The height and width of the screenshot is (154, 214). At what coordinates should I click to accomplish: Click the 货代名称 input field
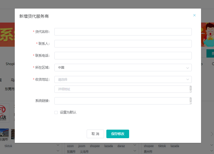pyautogui.click(x=123, y=32)
